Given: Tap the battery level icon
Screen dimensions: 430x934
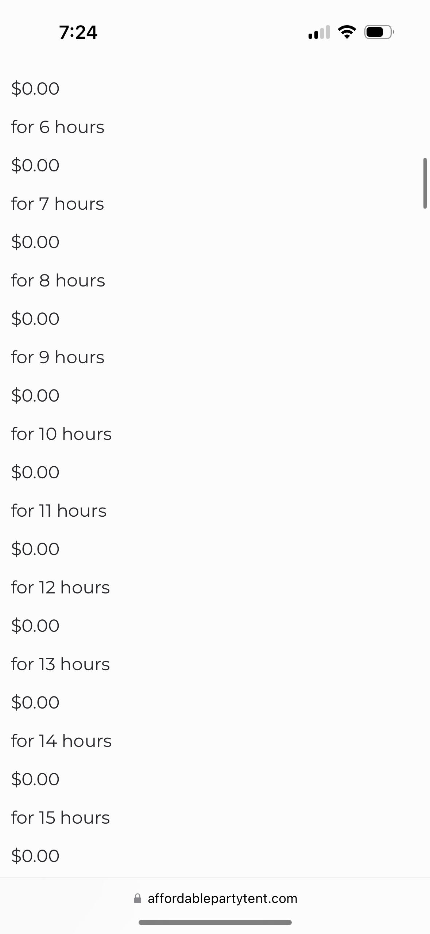Looking at the screenshot, I should coord(379,32).
